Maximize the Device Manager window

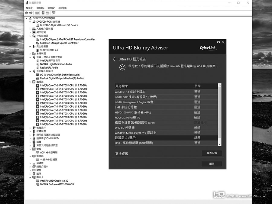point(238,3)
